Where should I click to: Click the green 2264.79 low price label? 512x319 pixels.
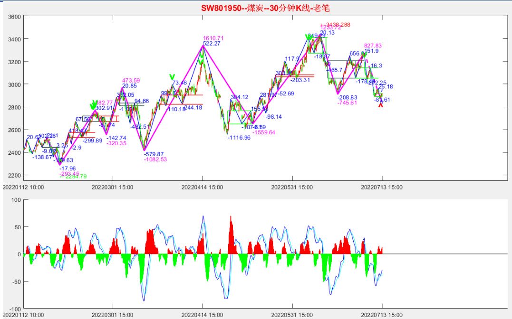73,177
